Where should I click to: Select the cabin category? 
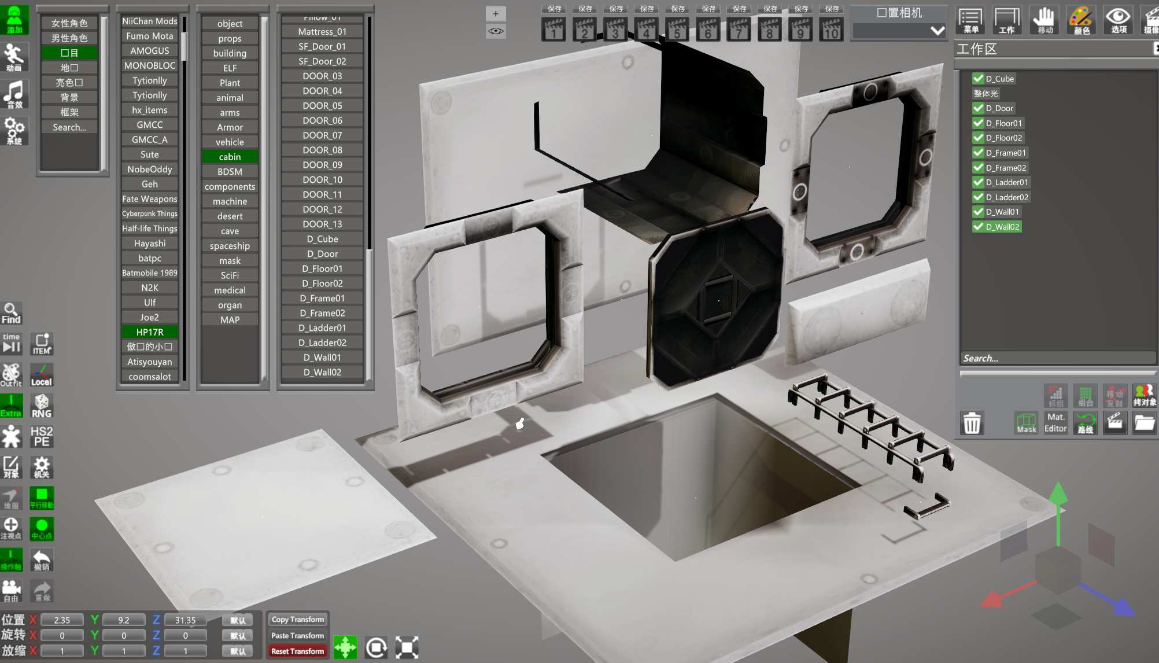coord(230,157)
